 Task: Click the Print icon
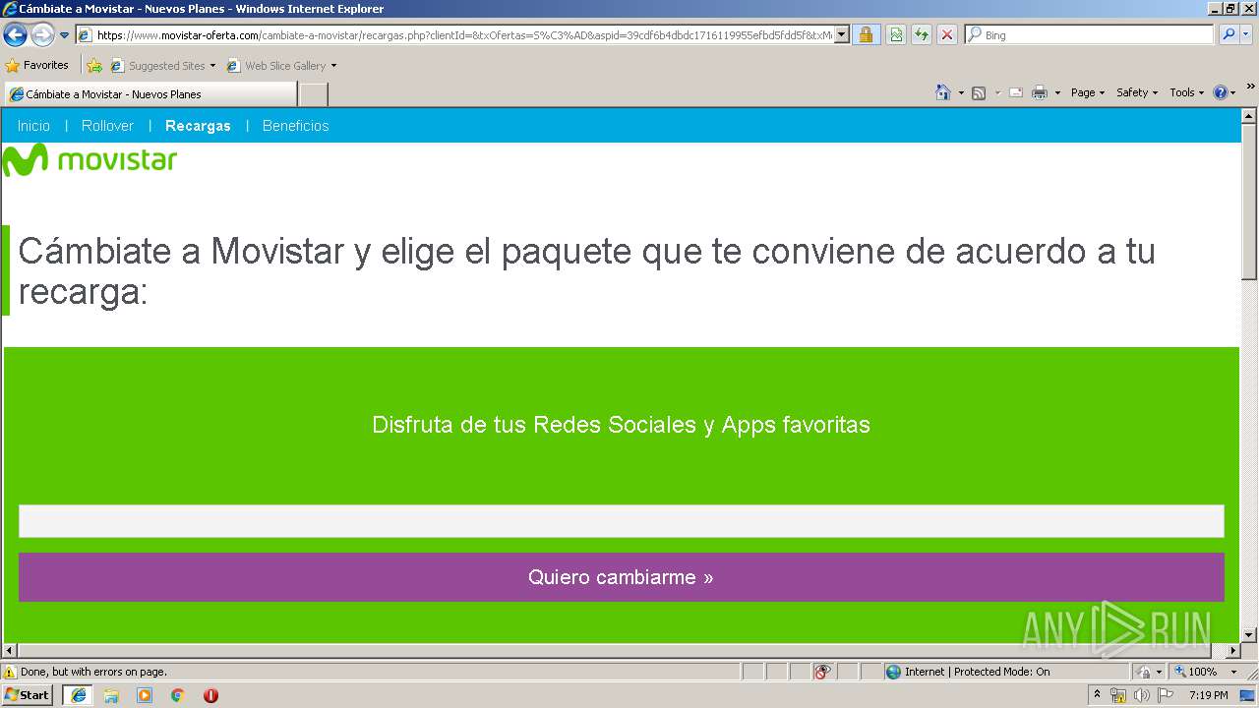[x=1040, y=92]
